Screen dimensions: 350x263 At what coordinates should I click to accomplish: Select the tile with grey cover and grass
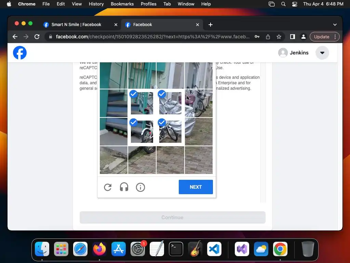(x=199, y=131)
